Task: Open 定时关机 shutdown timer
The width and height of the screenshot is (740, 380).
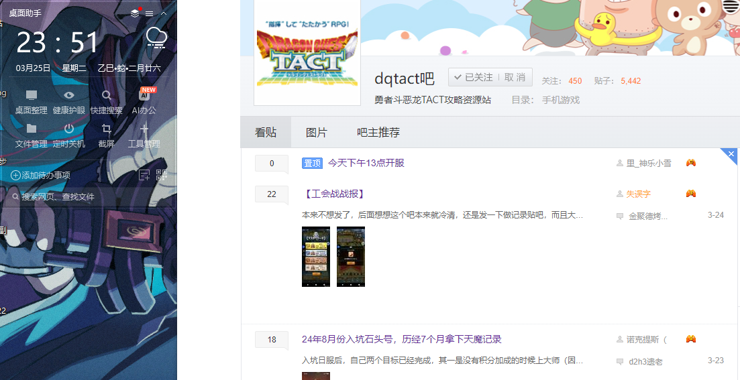Action: [x=69, y=136]
